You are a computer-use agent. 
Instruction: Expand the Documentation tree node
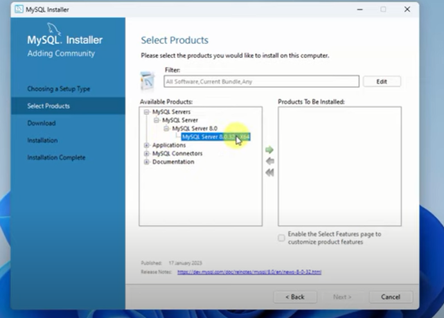146,162
